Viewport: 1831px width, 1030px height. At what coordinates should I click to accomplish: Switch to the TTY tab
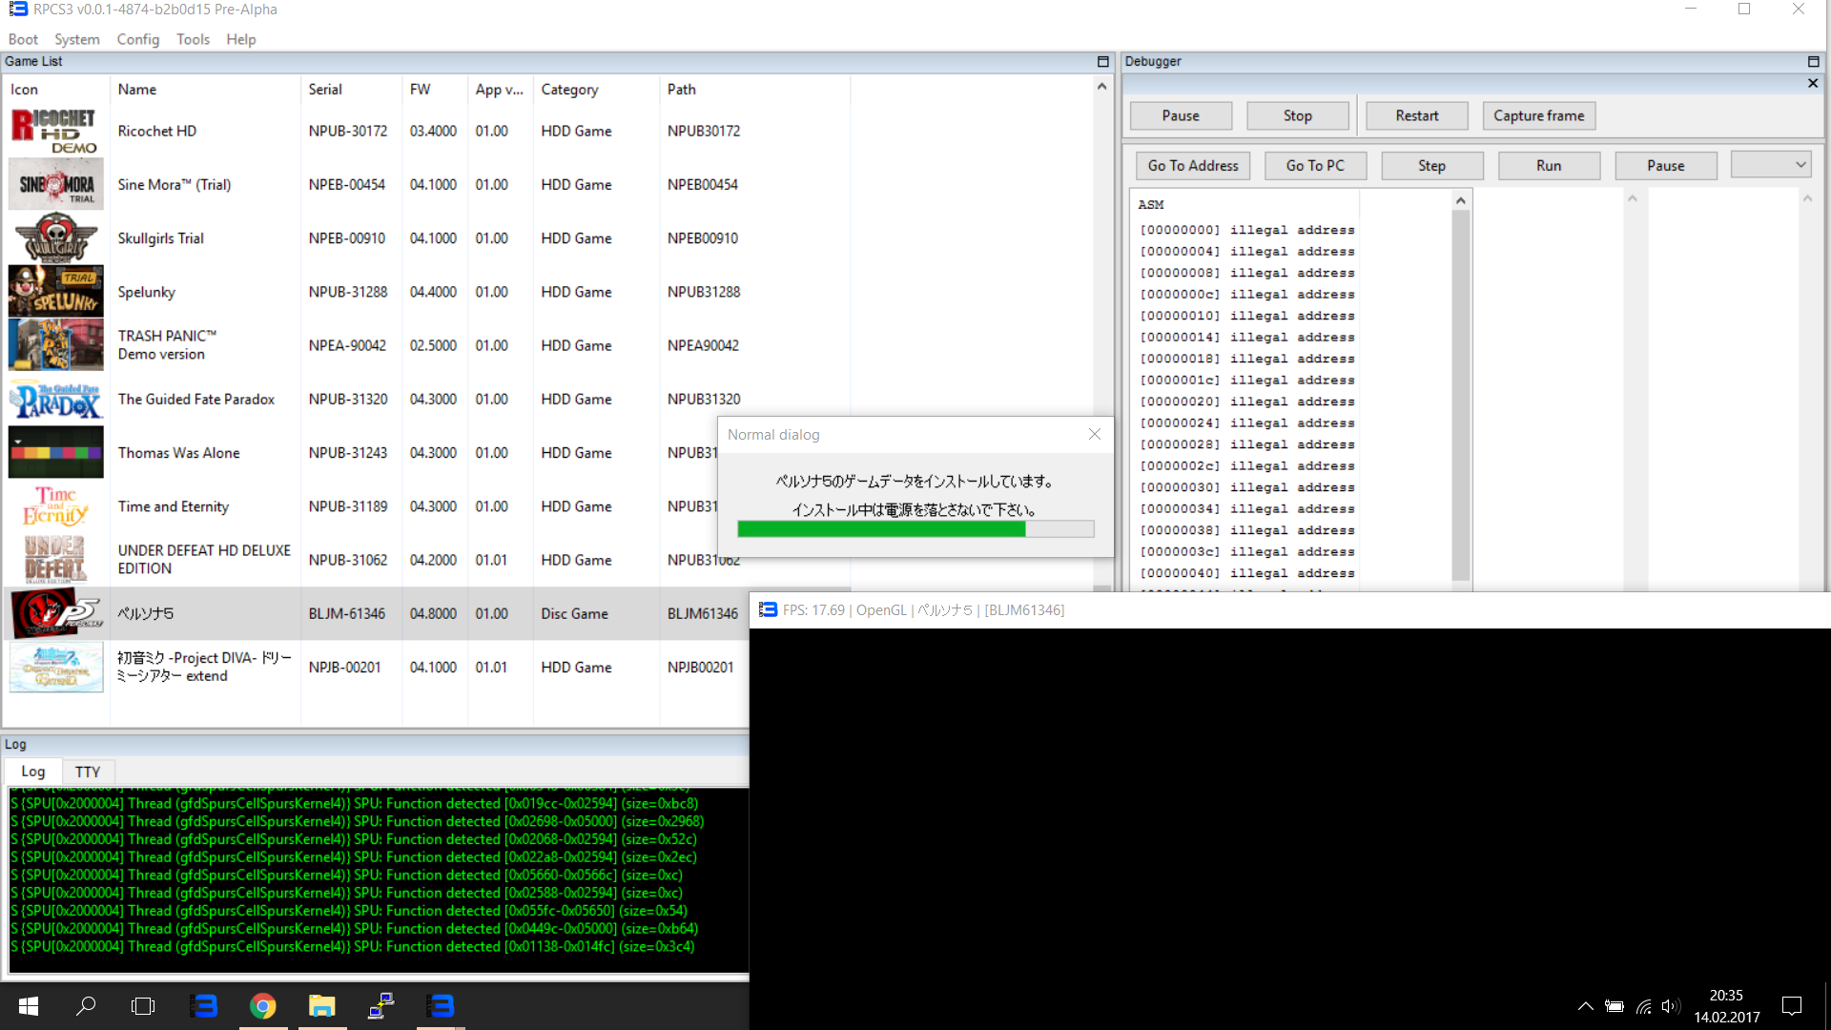pyautogui.click(x=88, y=772)
